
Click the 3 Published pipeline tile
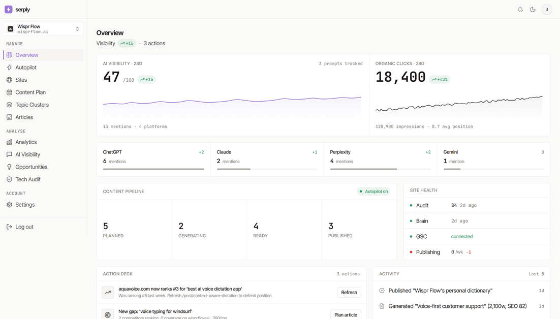pyautogui.click(x=359, y=230)
